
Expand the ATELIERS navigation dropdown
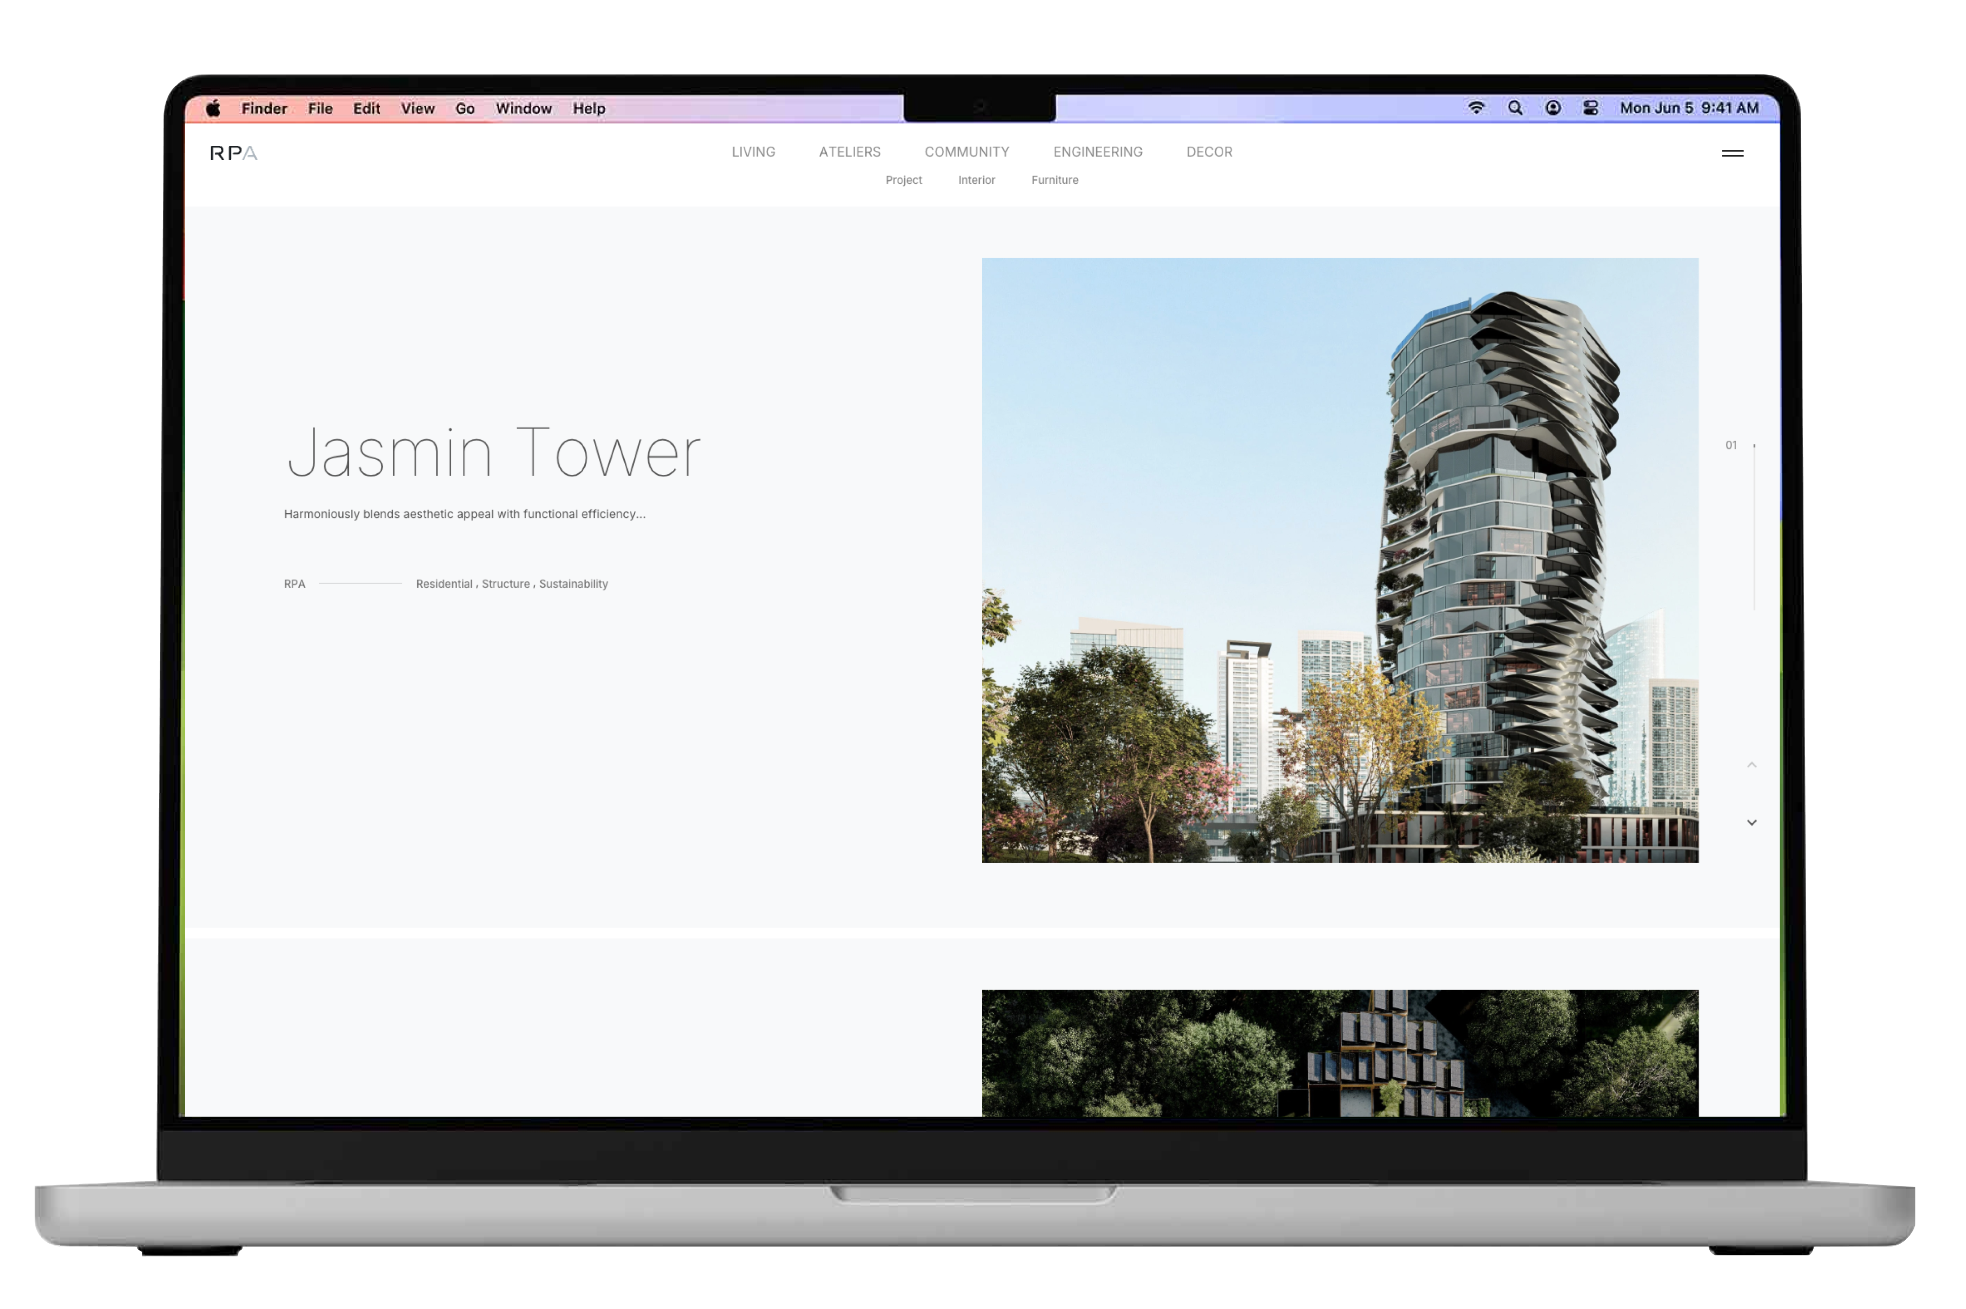(x=849, y=152)
